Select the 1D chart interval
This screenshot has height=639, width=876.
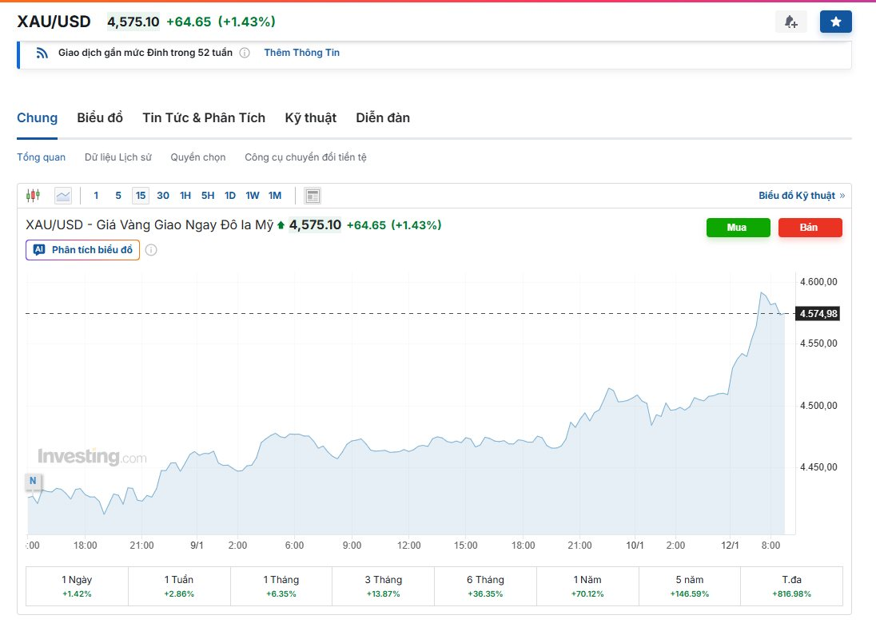tap(230, 196)
